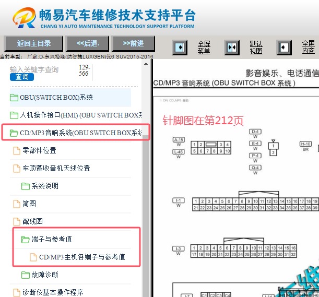Click the 返回主目录 button
This screenshot has width=319, height=297.
(33, 43)
